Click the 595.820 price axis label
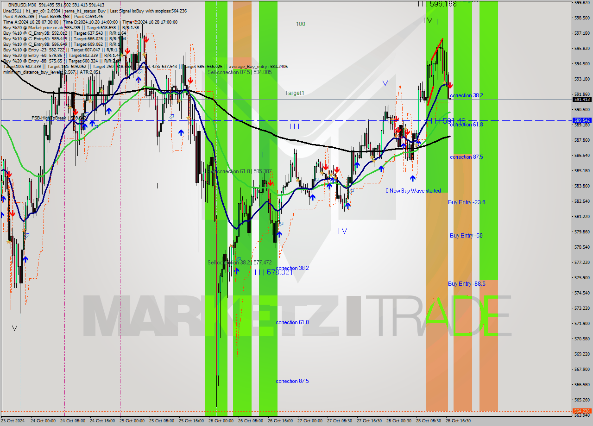This screenshot has width=593, height=426. 582,49
